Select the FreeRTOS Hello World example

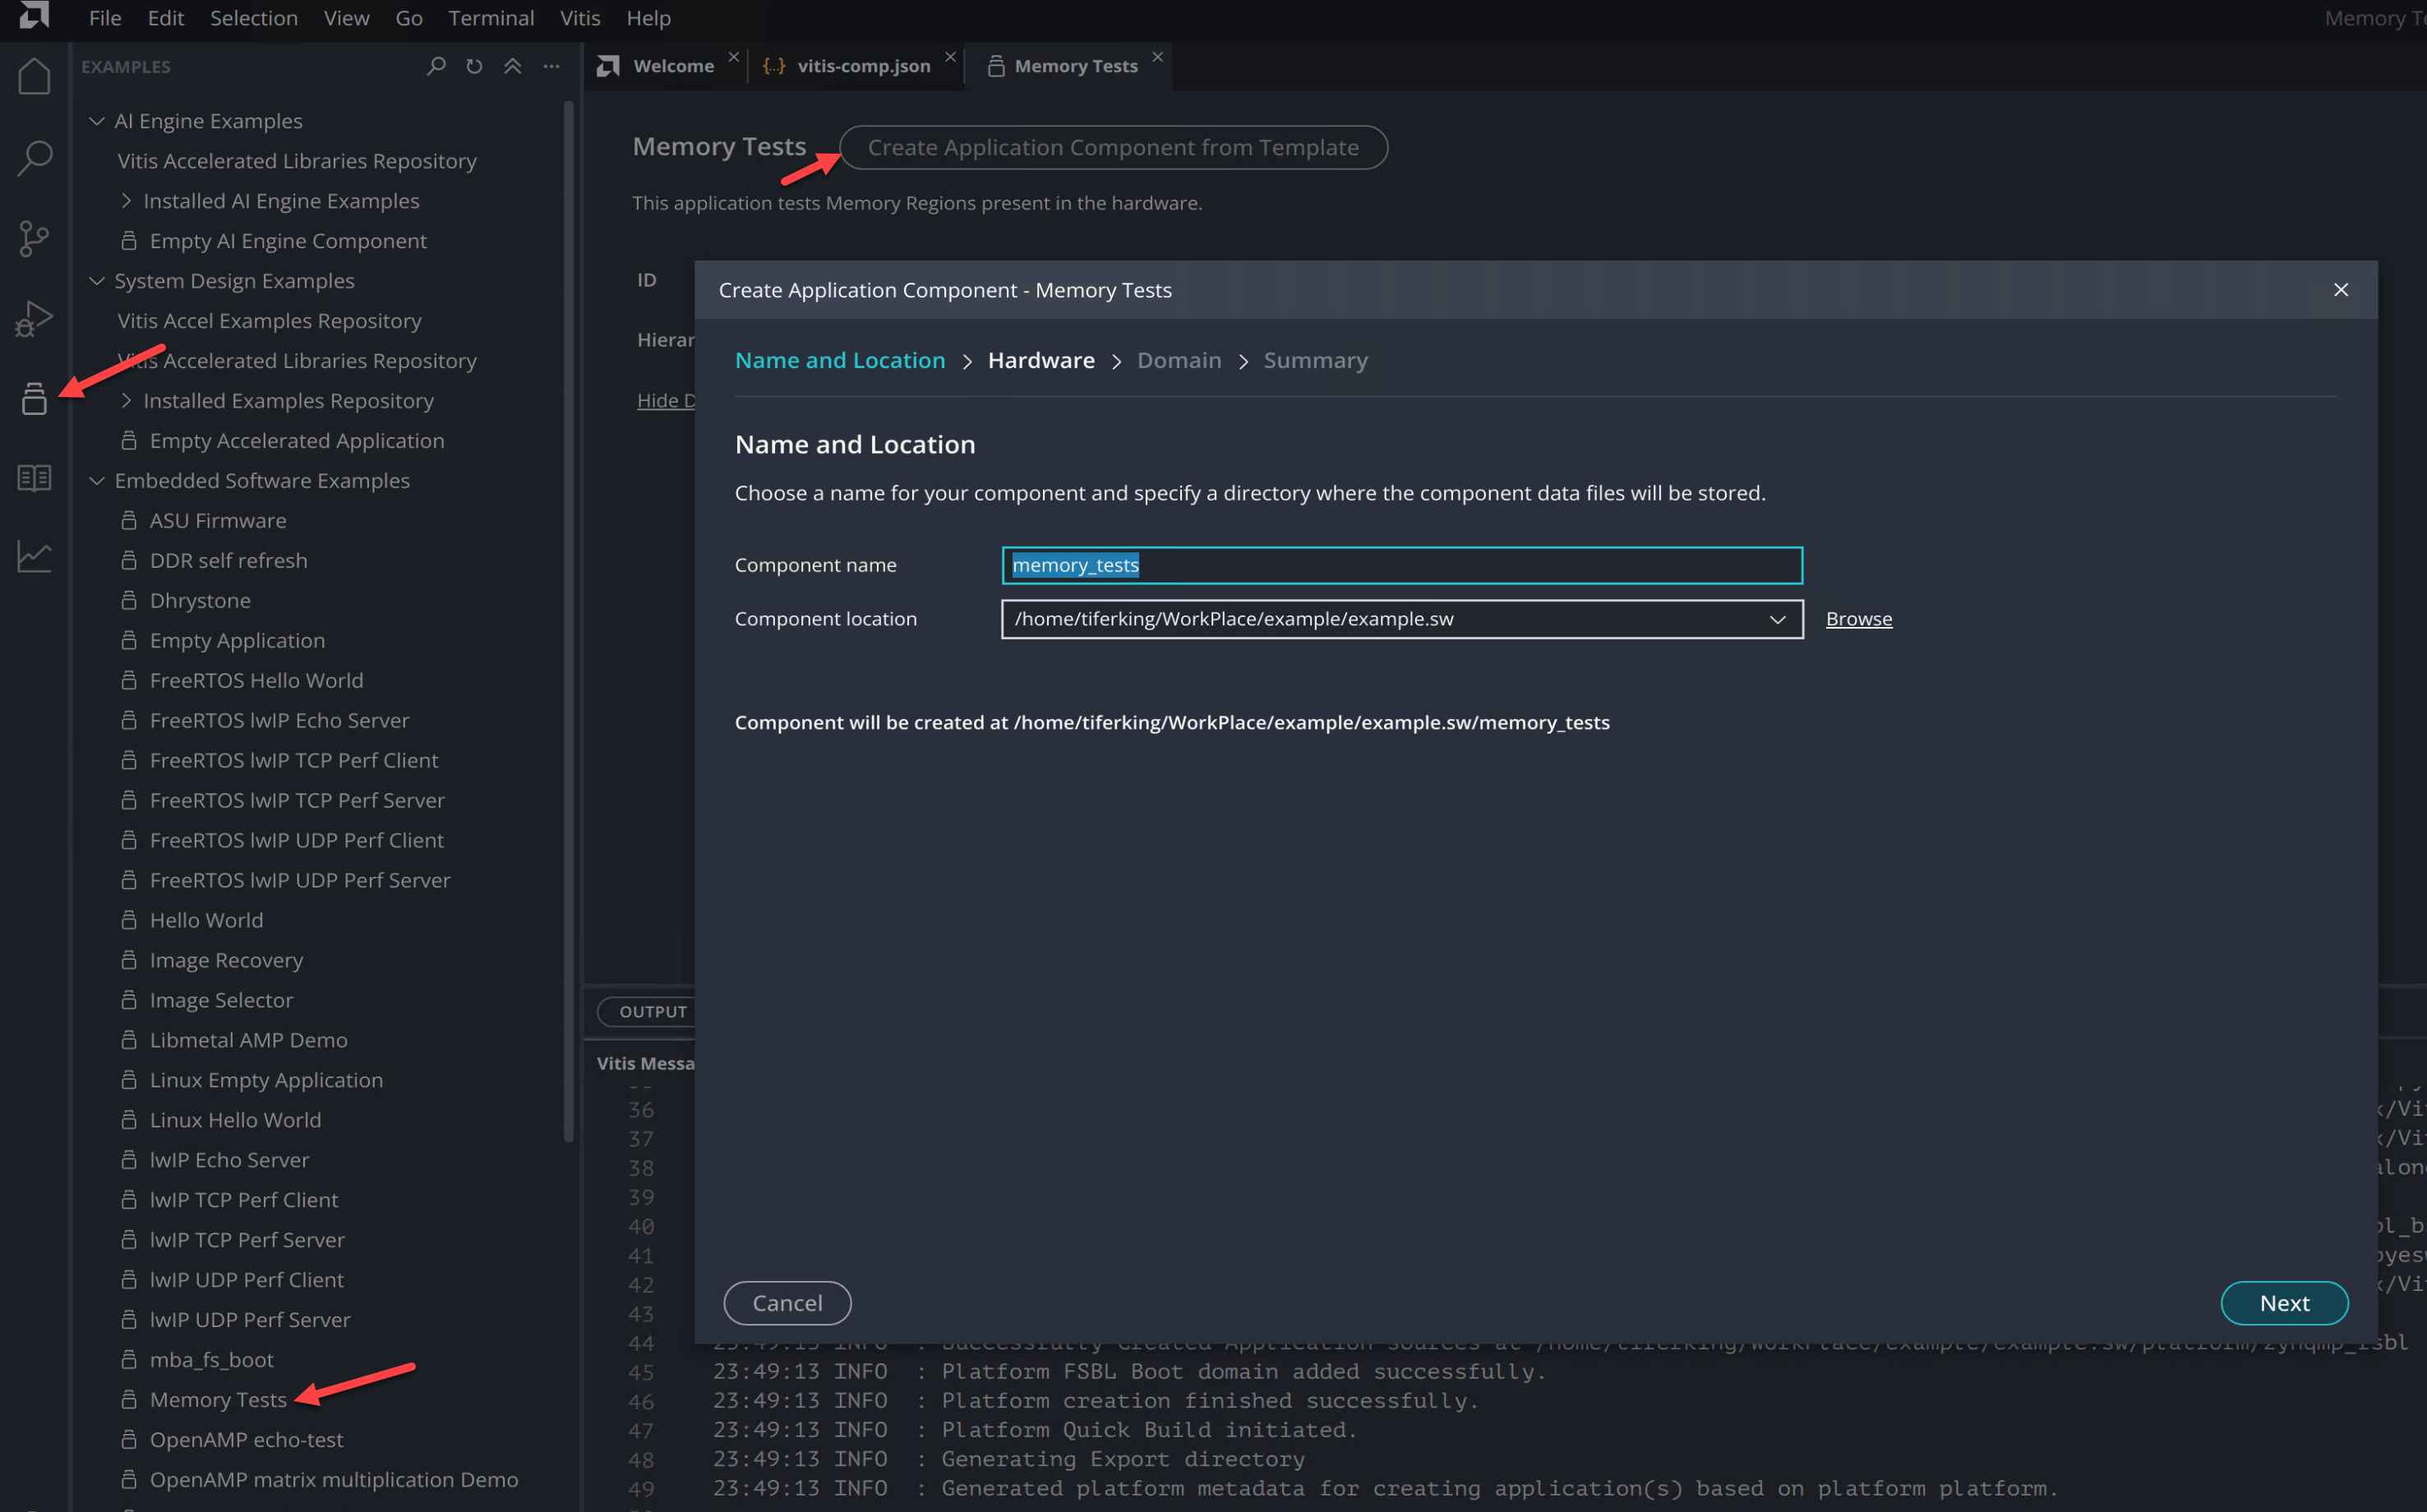tap(256, 681)
